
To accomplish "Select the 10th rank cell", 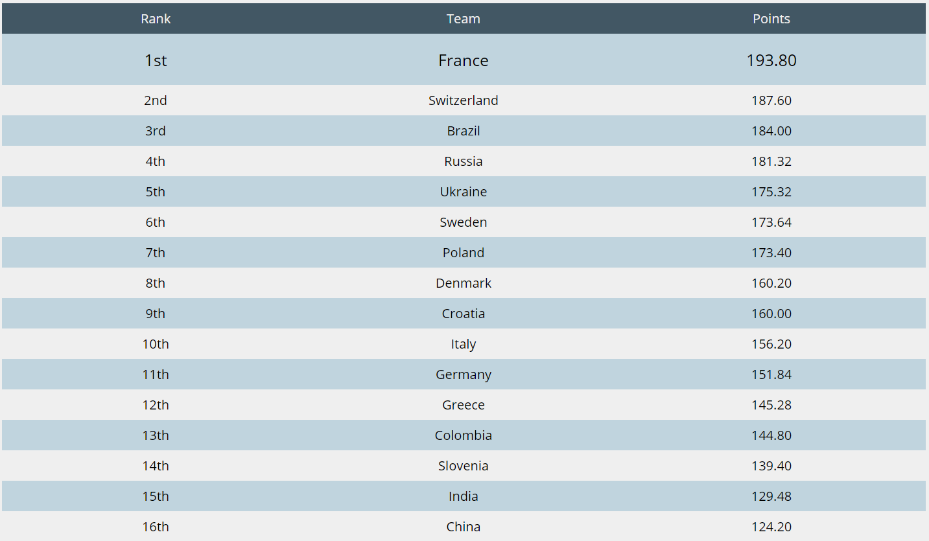I will 156,344.
